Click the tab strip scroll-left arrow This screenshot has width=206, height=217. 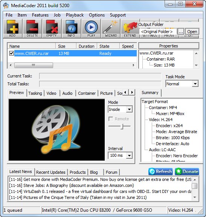coord(125,92)
